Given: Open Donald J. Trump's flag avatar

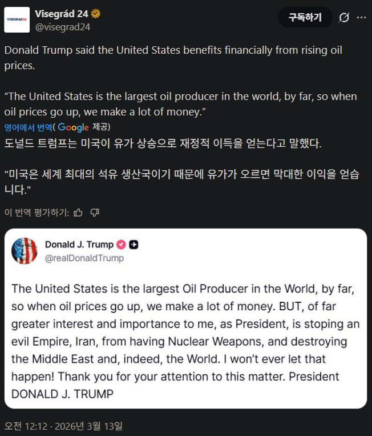Looking at the screenshot, I should 25,251.
